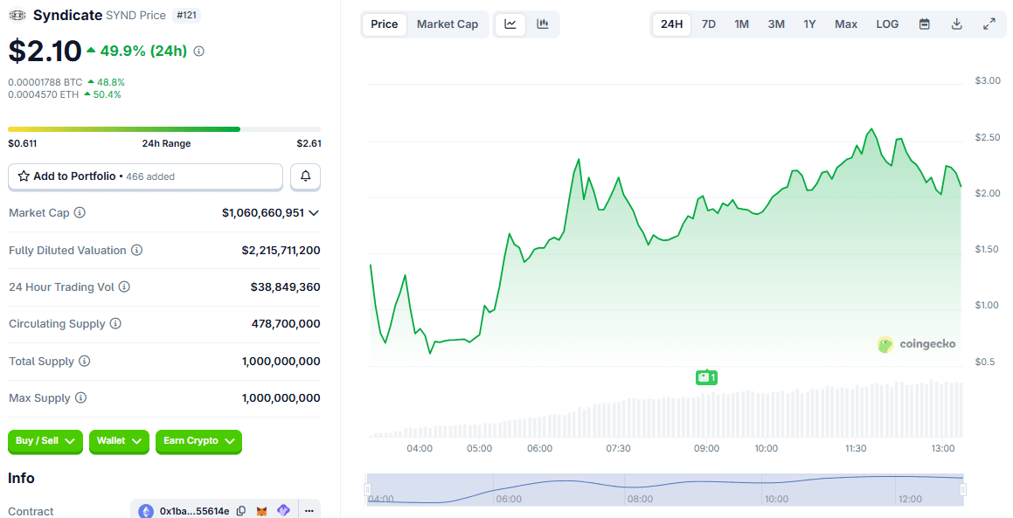The height and width of the screenshot is (518, 1013).
Task: Toggle the LOG scale on chart
Action: click(x=886, y=24)
